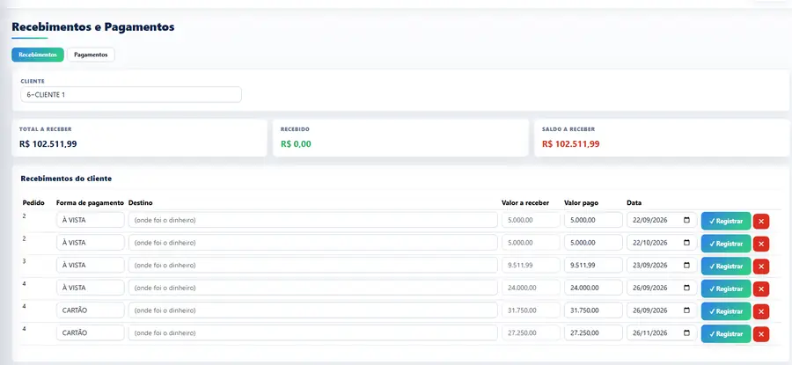
Task: Click the Valor pago column header
Action: coord(581,203)
